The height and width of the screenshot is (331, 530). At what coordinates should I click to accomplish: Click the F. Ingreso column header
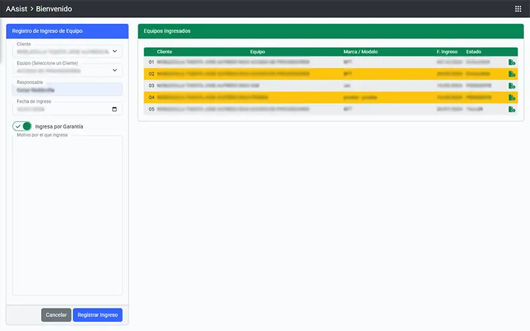[447, 51]
